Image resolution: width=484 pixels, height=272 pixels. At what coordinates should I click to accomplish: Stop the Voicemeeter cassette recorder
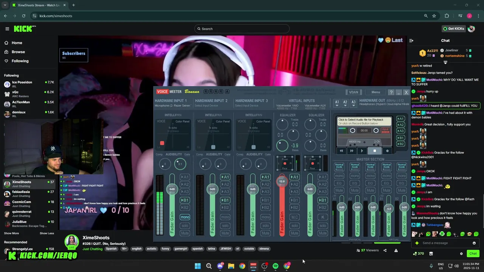coord(375,151)
